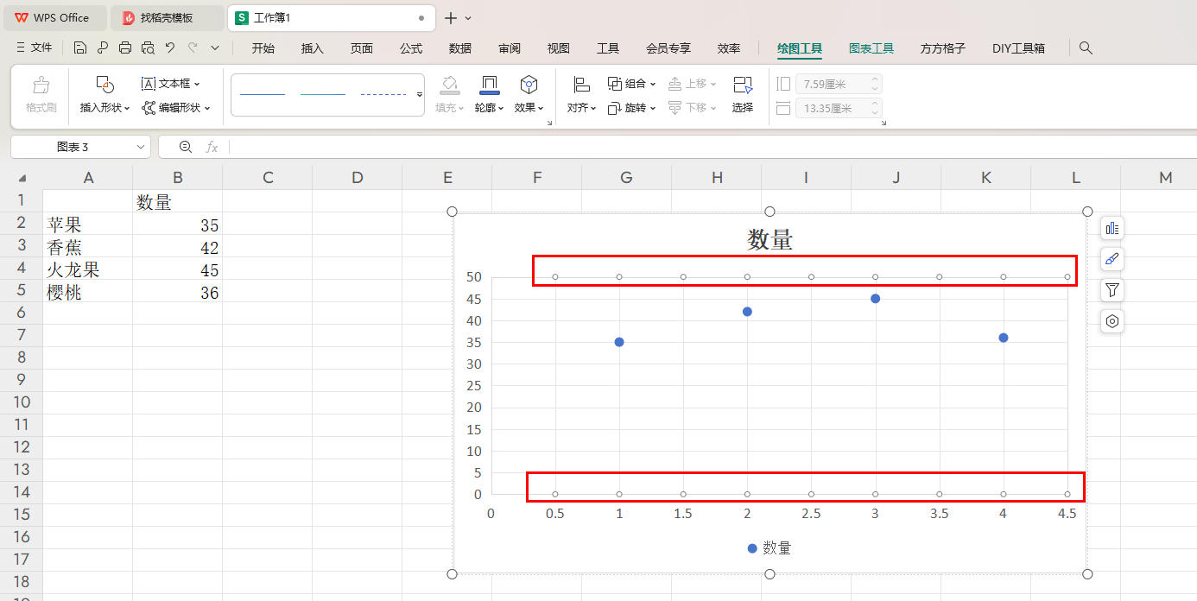Screen dimensions: 1197x601
Task: Click the fx insert function icon
Action: [212, 147]
